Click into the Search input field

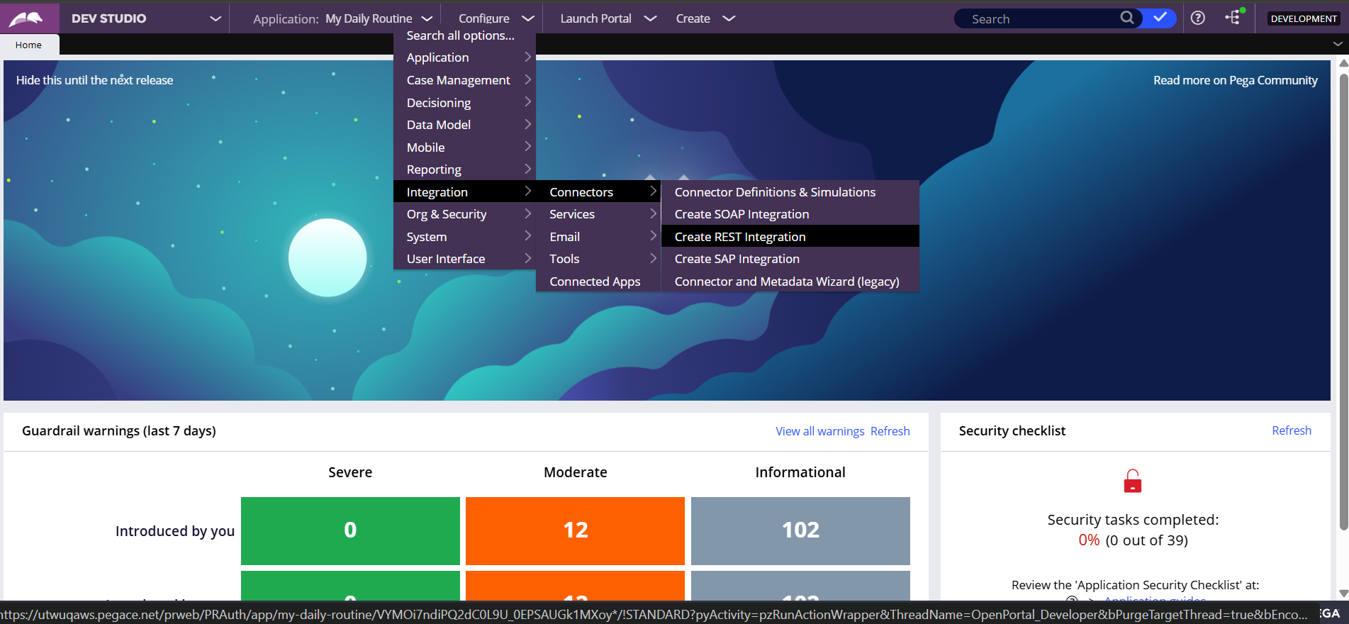click(x=1039, y=19)
